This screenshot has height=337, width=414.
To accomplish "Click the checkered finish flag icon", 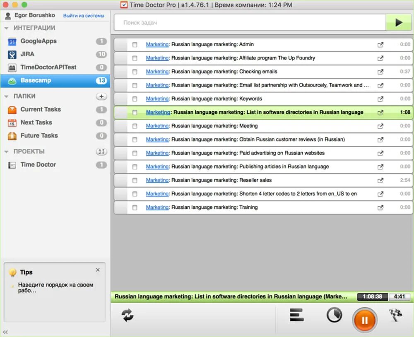I will (395, 315).
